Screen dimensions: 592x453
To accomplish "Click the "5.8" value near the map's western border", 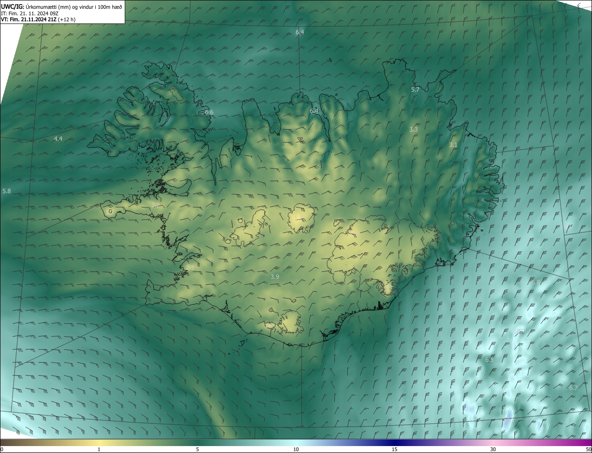I will [6, 191].
